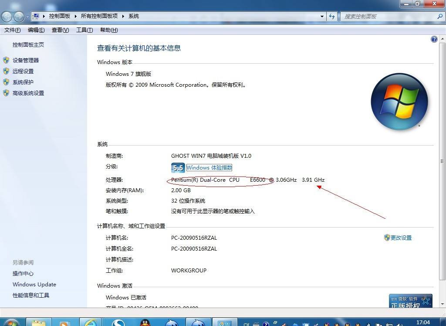Click the 正版授权 genuine software badge
This screenshot has width=446, height=326.
[x=410, y=301]
